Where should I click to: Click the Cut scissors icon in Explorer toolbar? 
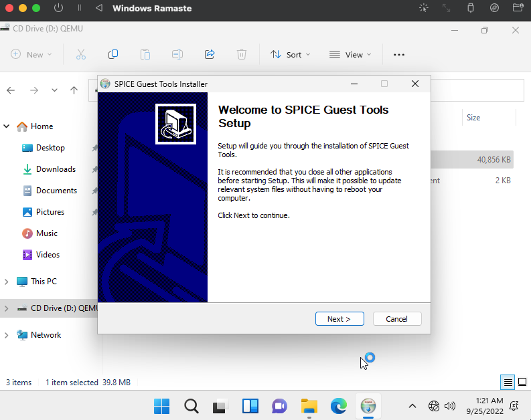pyautogui.click(x=80, y=54)
